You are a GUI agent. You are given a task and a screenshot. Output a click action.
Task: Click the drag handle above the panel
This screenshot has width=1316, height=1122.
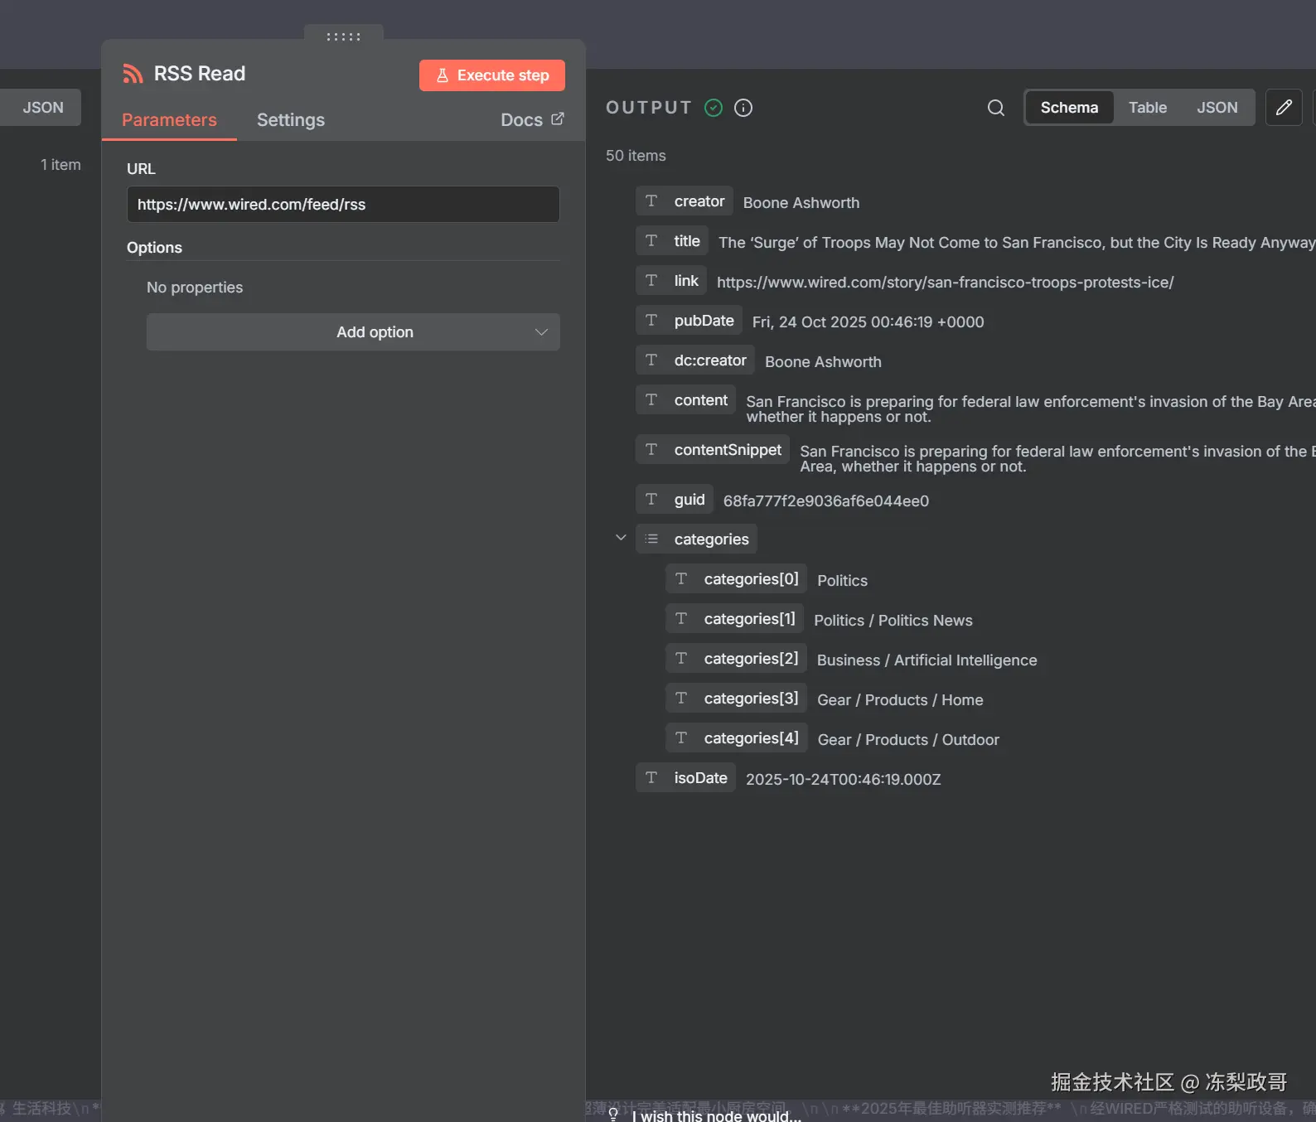pyautogui.click(x=343, y=36)
